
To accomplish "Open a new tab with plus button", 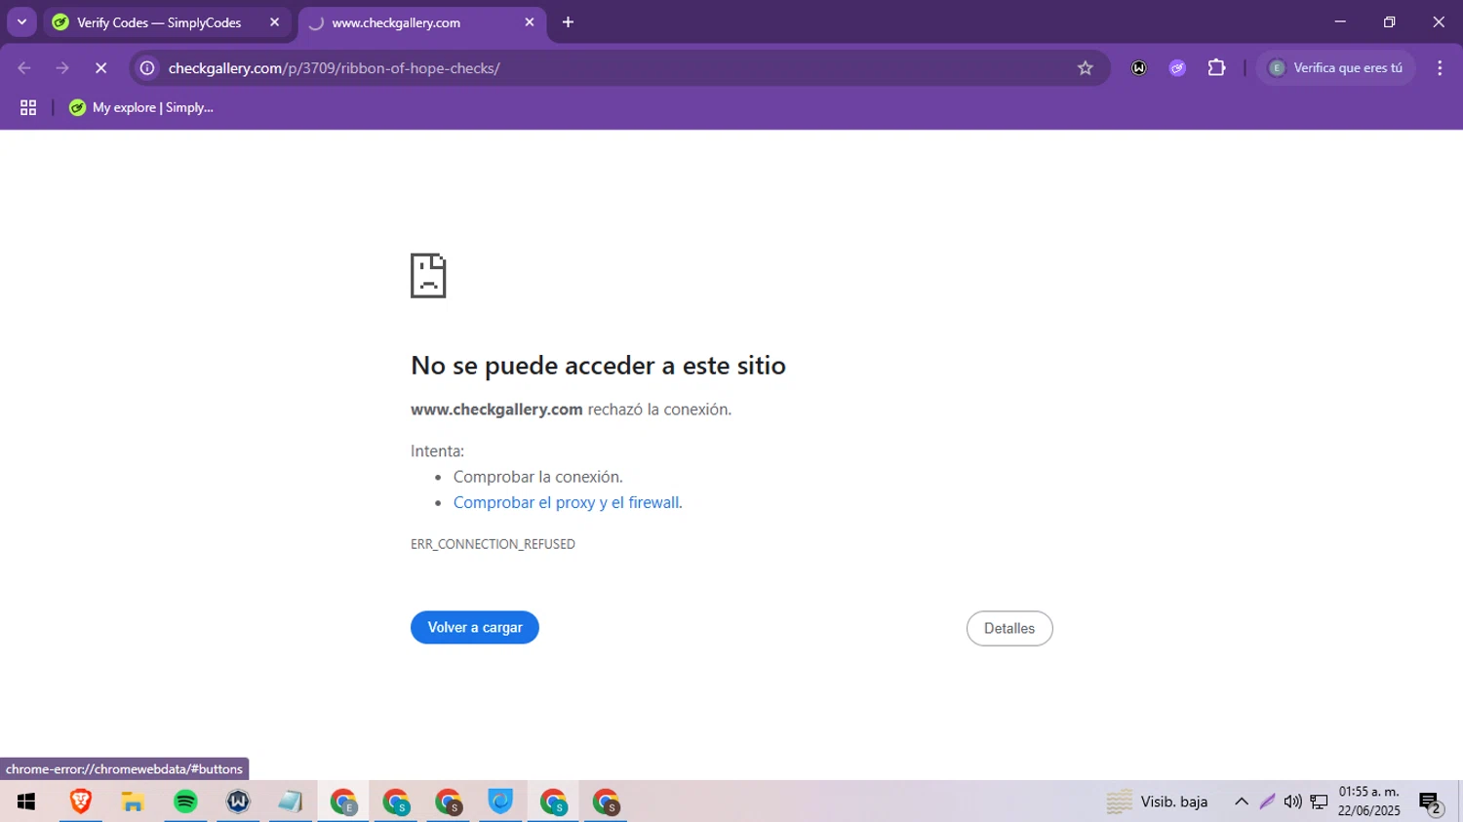I will click(568, 22).
